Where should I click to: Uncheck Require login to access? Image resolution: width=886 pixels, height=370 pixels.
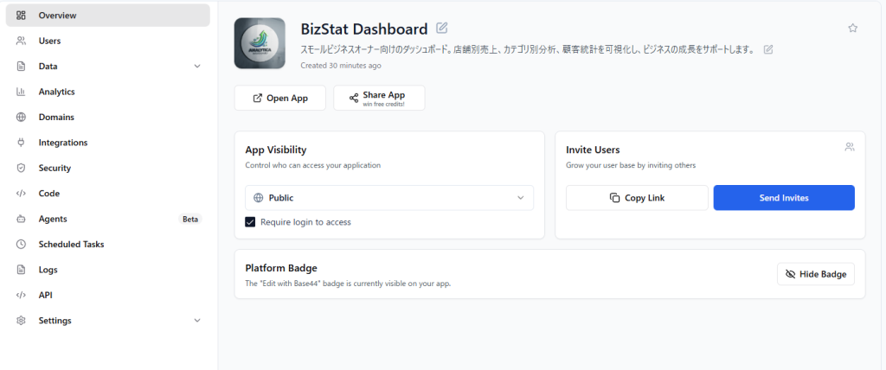click(x=251, y=222)
